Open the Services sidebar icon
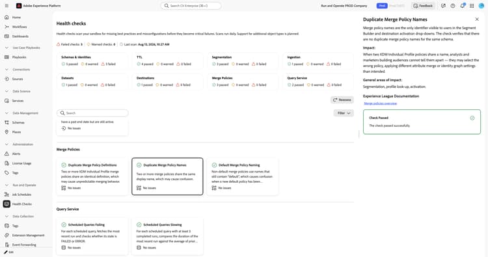 [x=7, y=101]
